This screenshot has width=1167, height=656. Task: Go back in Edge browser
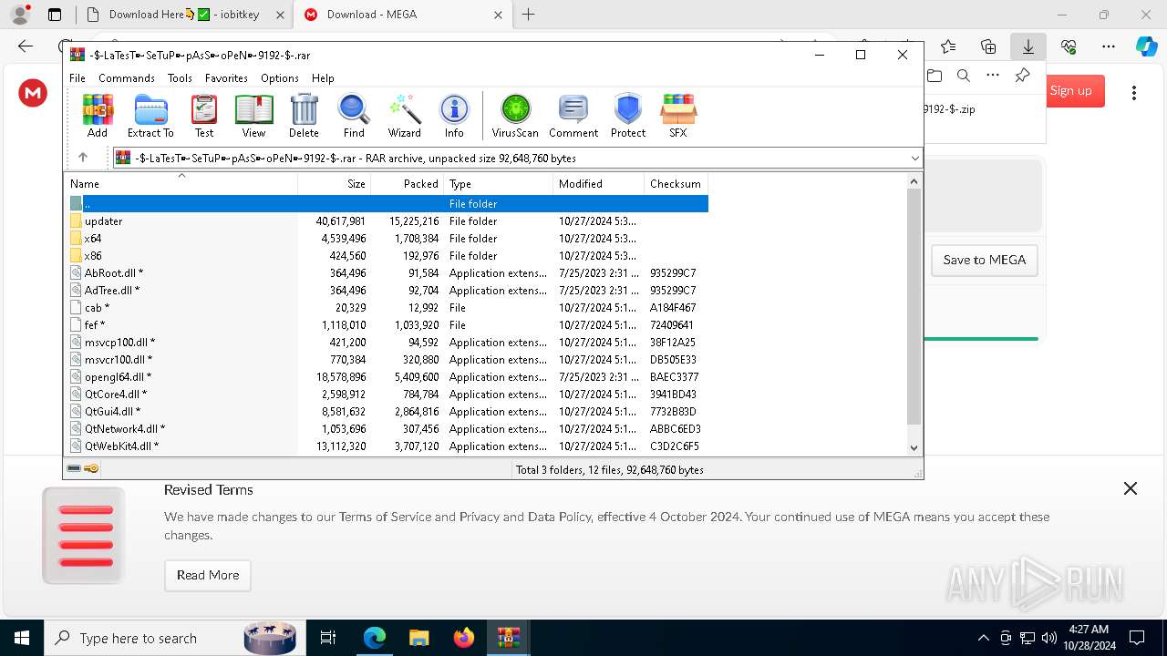pyautogui.click(x=26, y=46)
